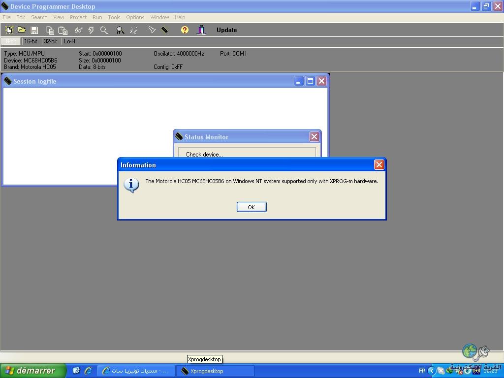The width and height of the screenshot is (504, 378).
Task: Click the Save floppy disk icon
Action: (34, 30)
